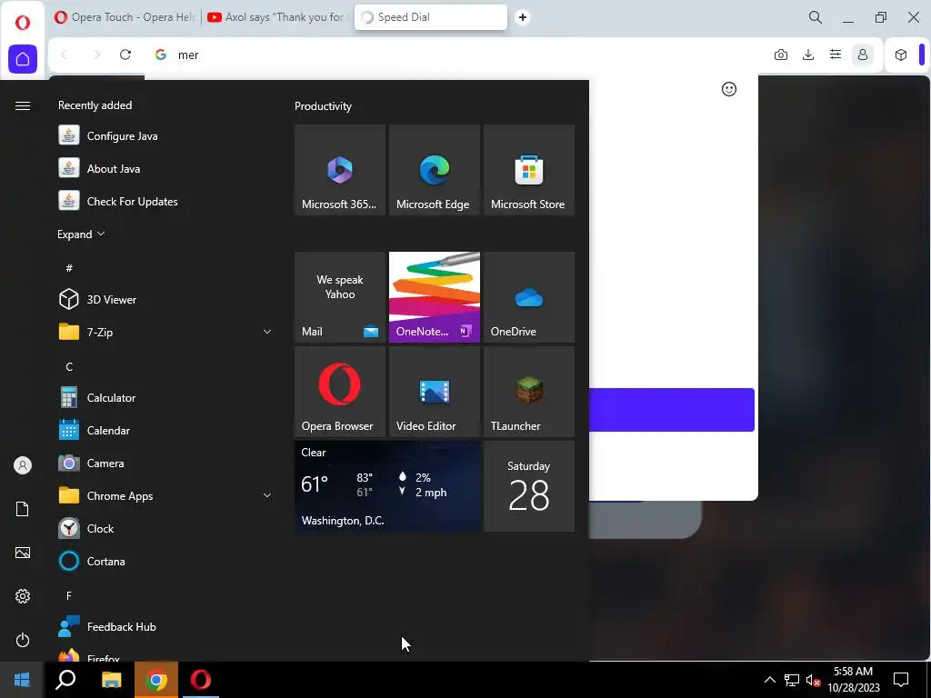This screenshot has width=931, height=698.
Task: Open the Microsoft Store tile
Action: pos(529,170)
